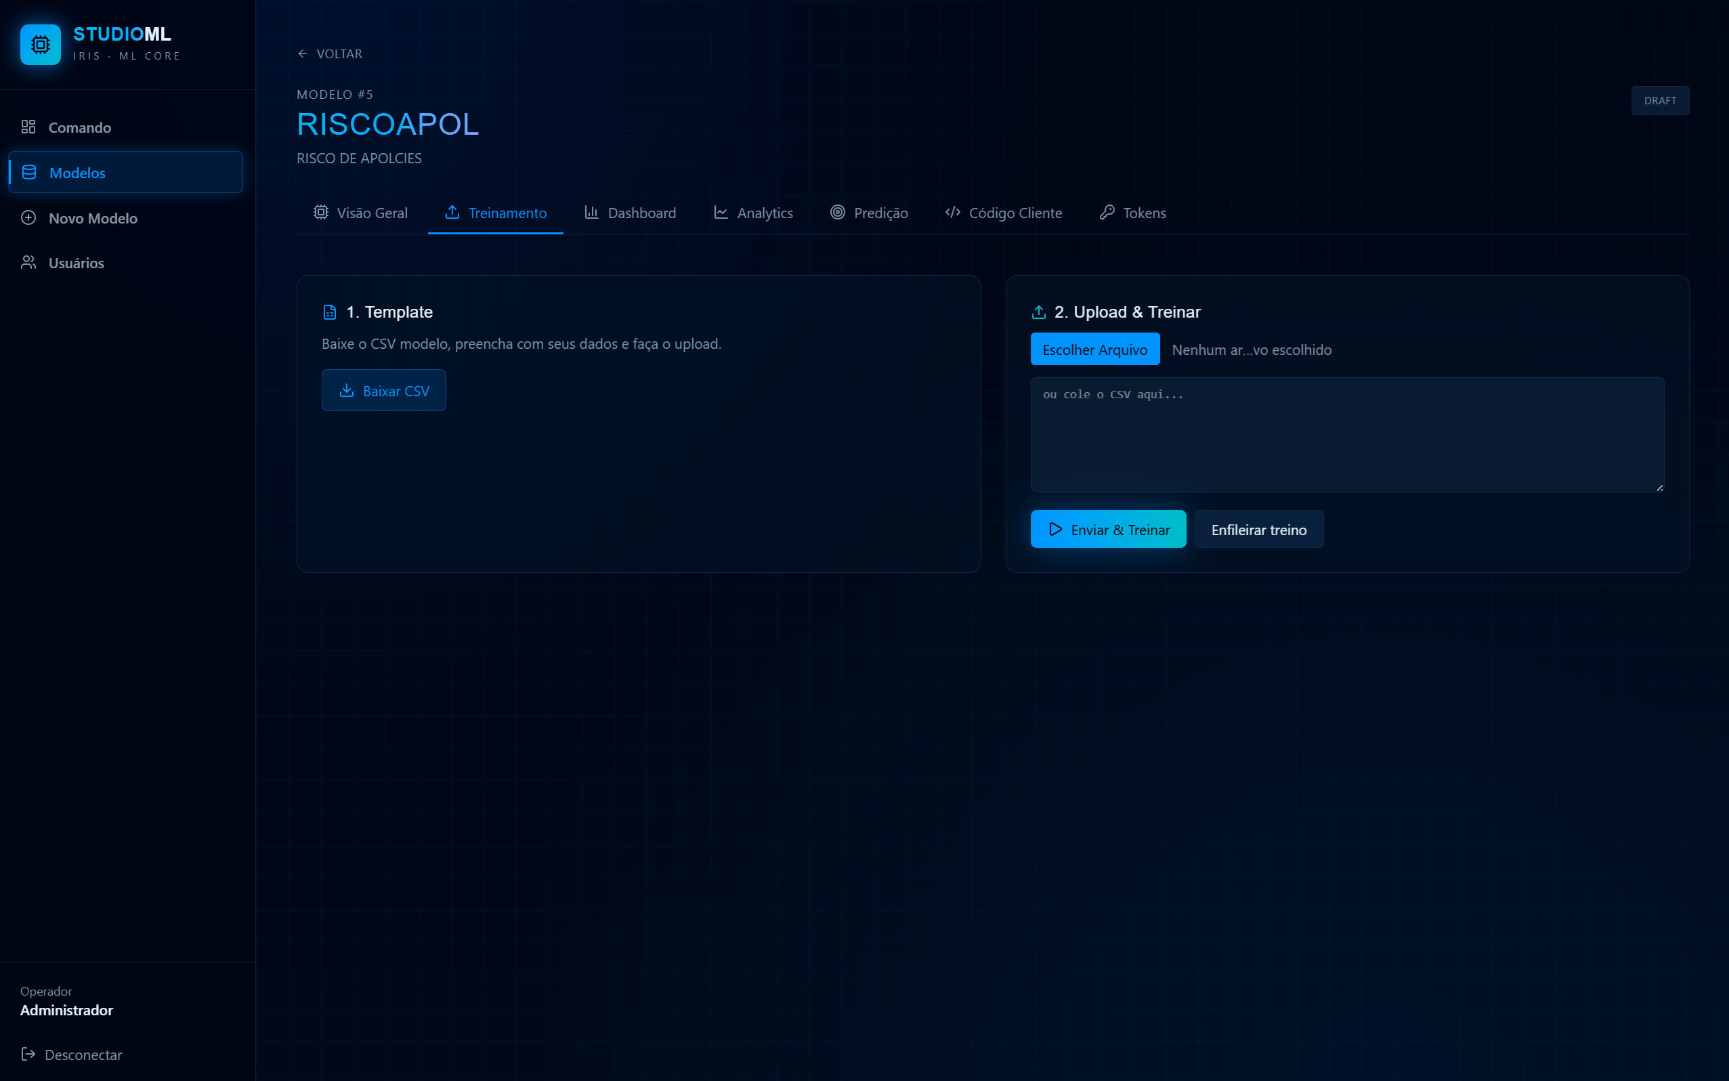Open Novo Modelo in the sidebar

pos(126,218)
